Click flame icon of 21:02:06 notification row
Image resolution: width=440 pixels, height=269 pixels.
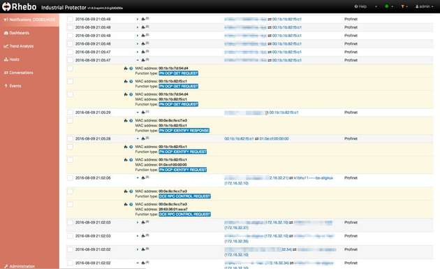point(143,177)
